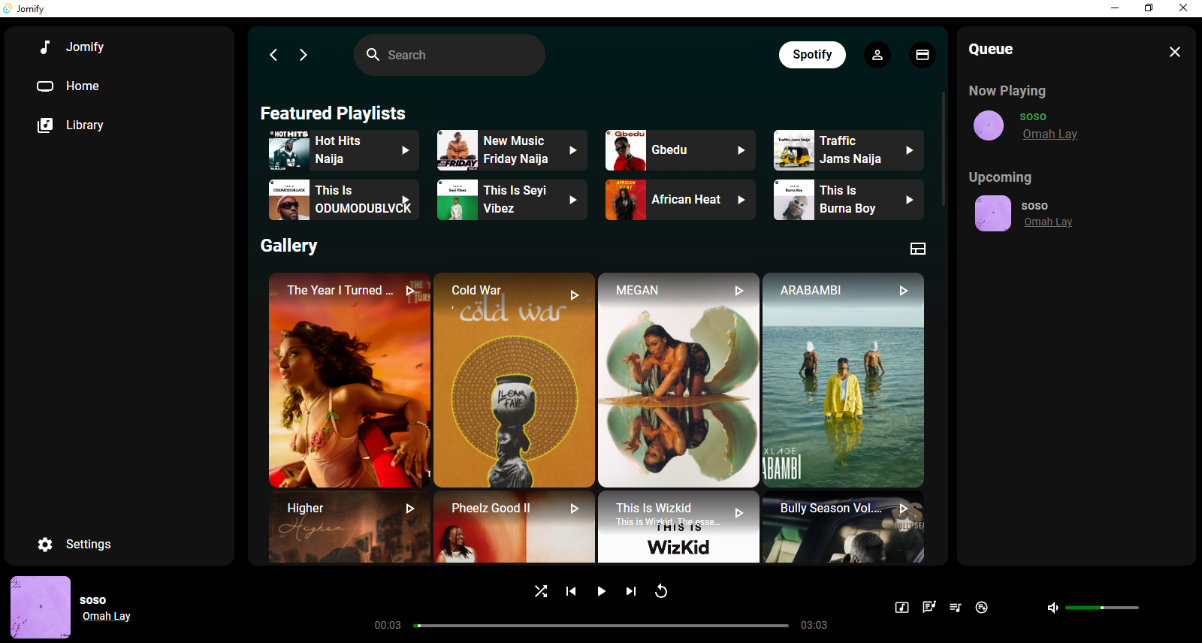Open Omah Lay link under Now Playing

pos(1049,134)
